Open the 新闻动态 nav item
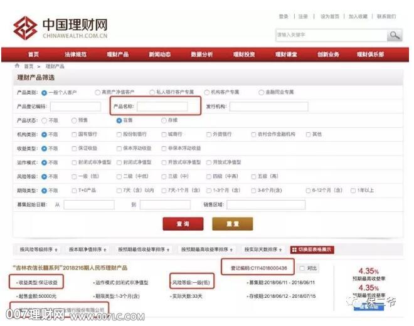The width and height of the screenshot is (414, 326). click(160, 55)
